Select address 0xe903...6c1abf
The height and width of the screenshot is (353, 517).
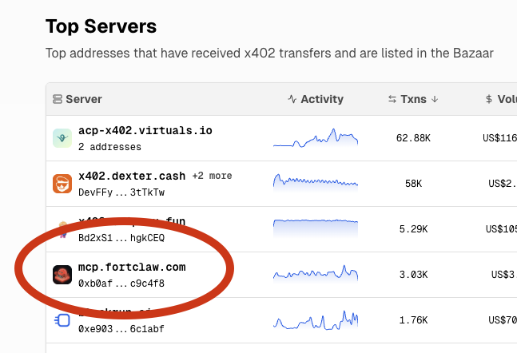(x=121, y=328)
